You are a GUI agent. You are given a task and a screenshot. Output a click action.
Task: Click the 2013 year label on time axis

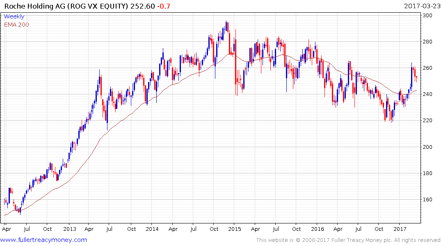pos(70,229)
